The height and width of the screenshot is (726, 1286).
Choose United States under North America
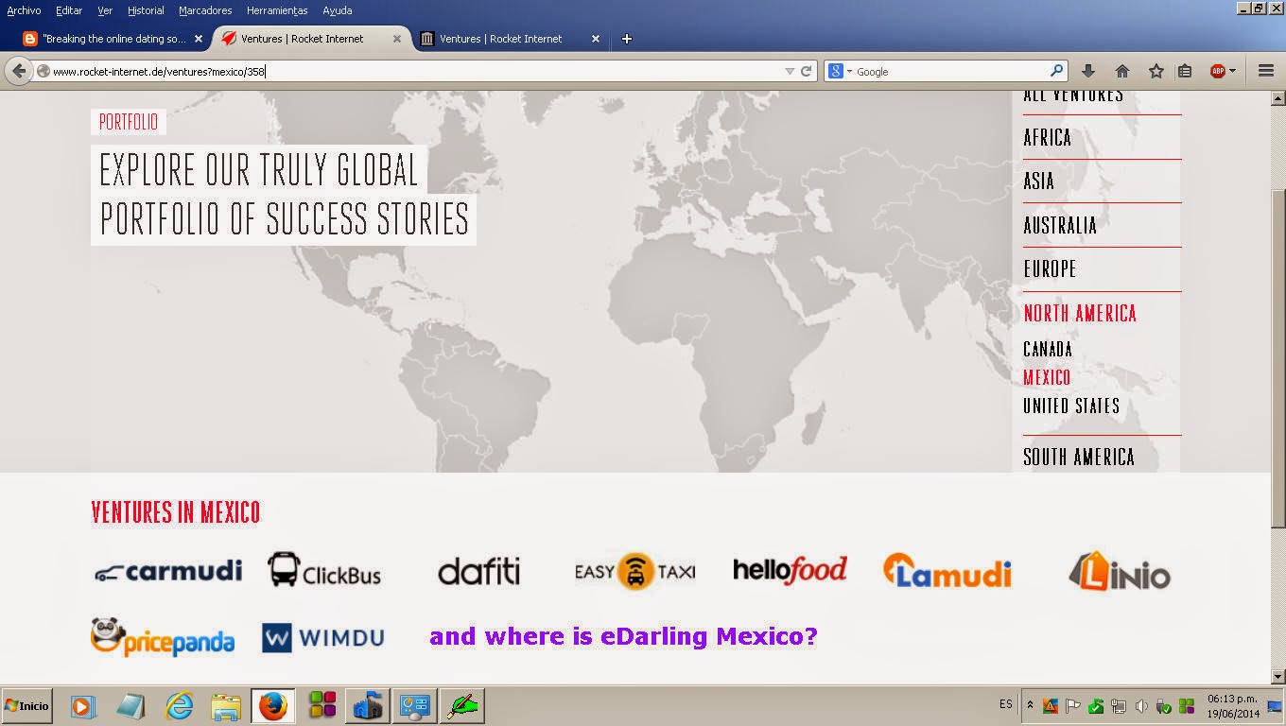coord(1071,406)
